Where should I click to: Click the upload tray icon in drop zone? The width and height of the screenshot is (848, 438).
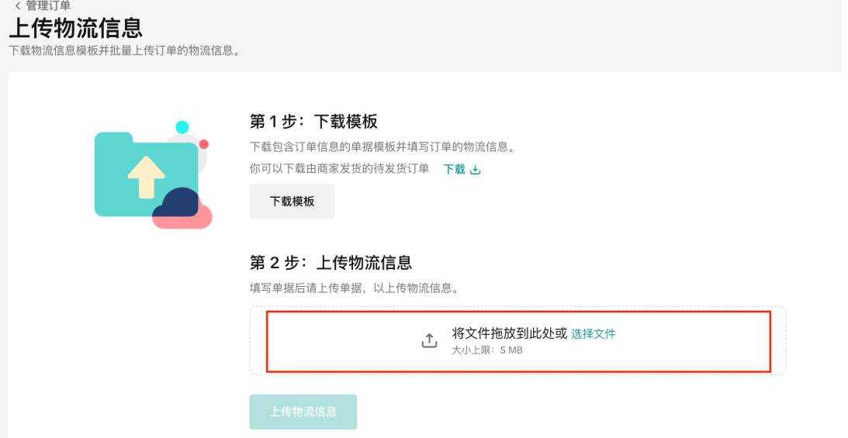[429, 340]
